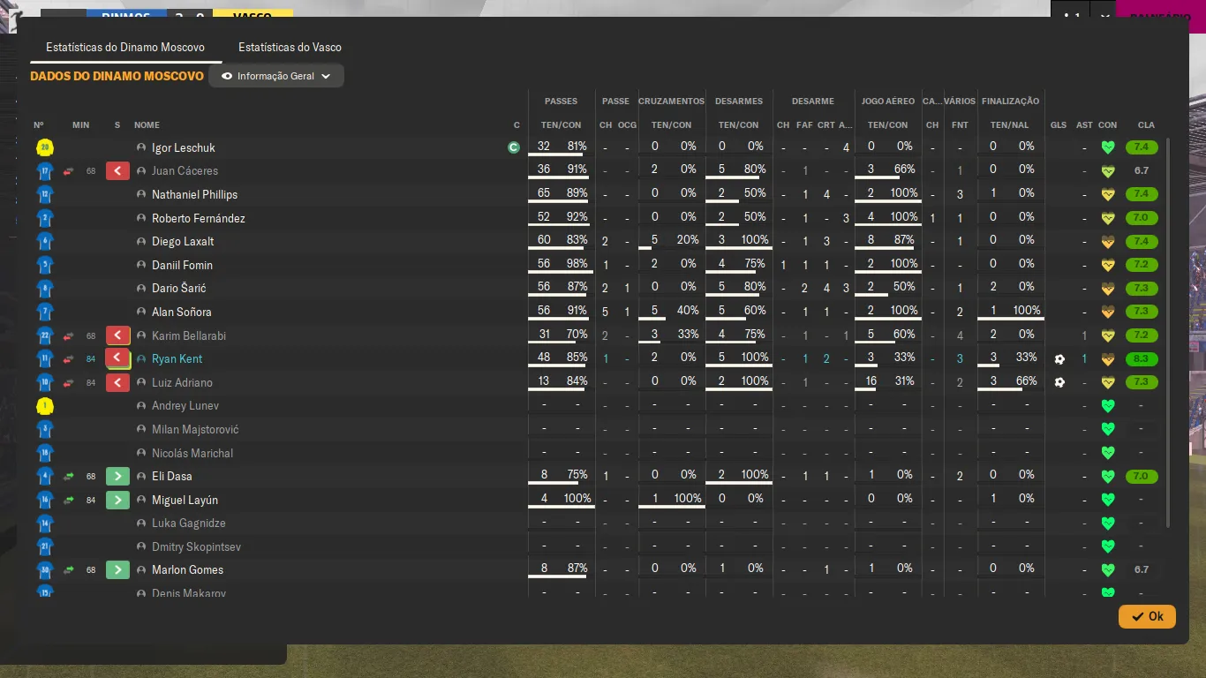Click the CRUZAMENTOS column group header

pyautogui.click(x=671, y=102)
